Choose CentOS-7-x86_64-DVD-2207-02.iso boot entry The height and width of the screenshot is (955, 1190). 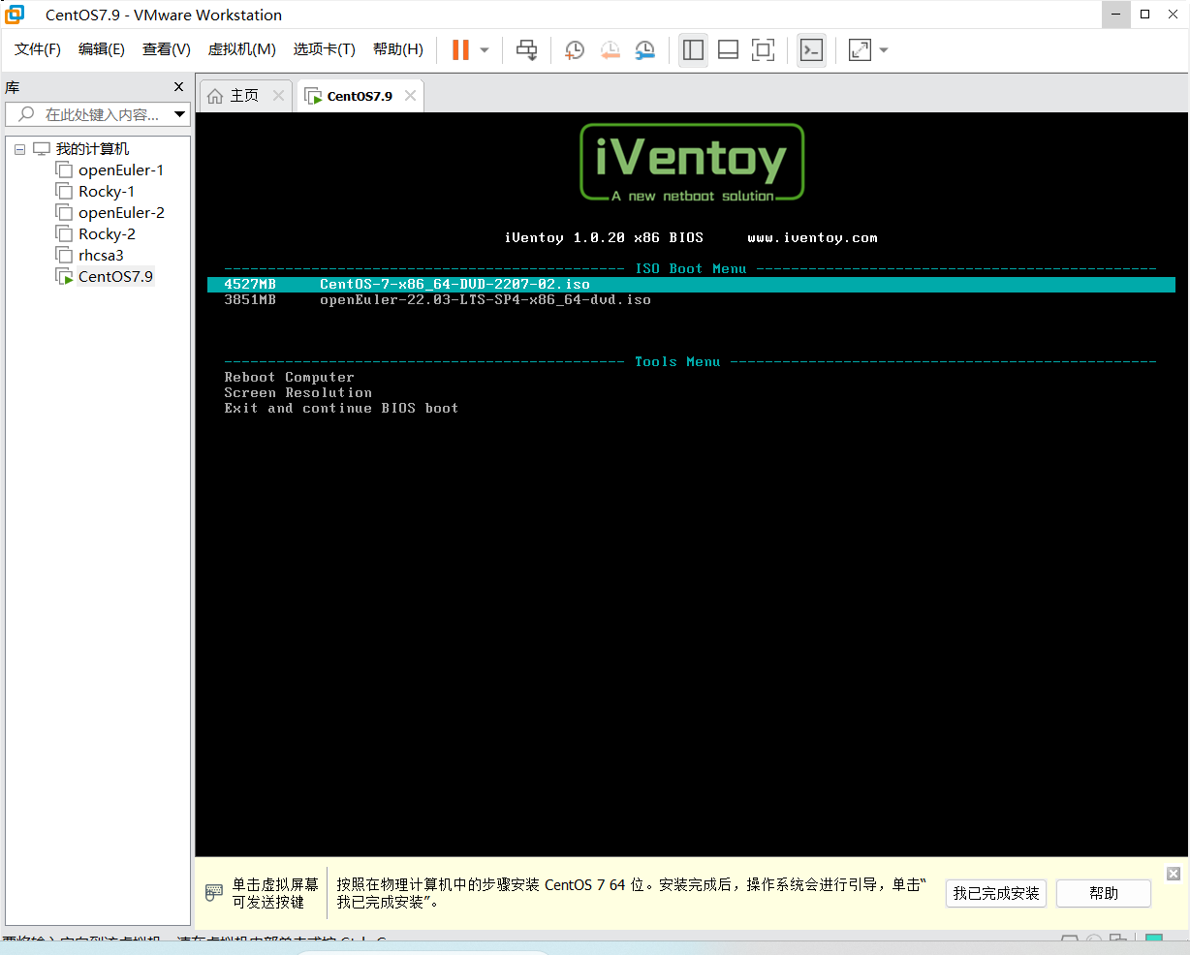point(690,284)
